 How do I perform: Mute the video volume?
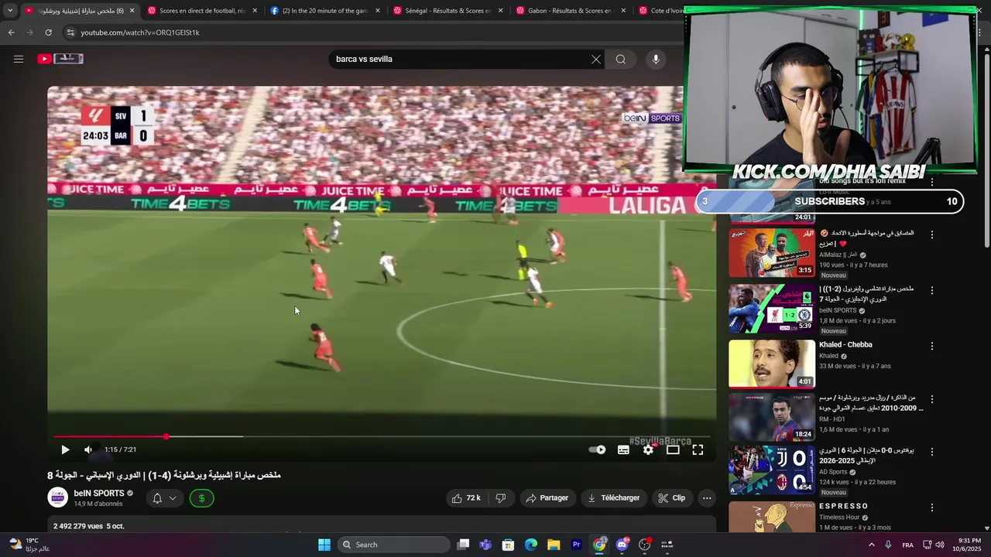tap(88, 449)
